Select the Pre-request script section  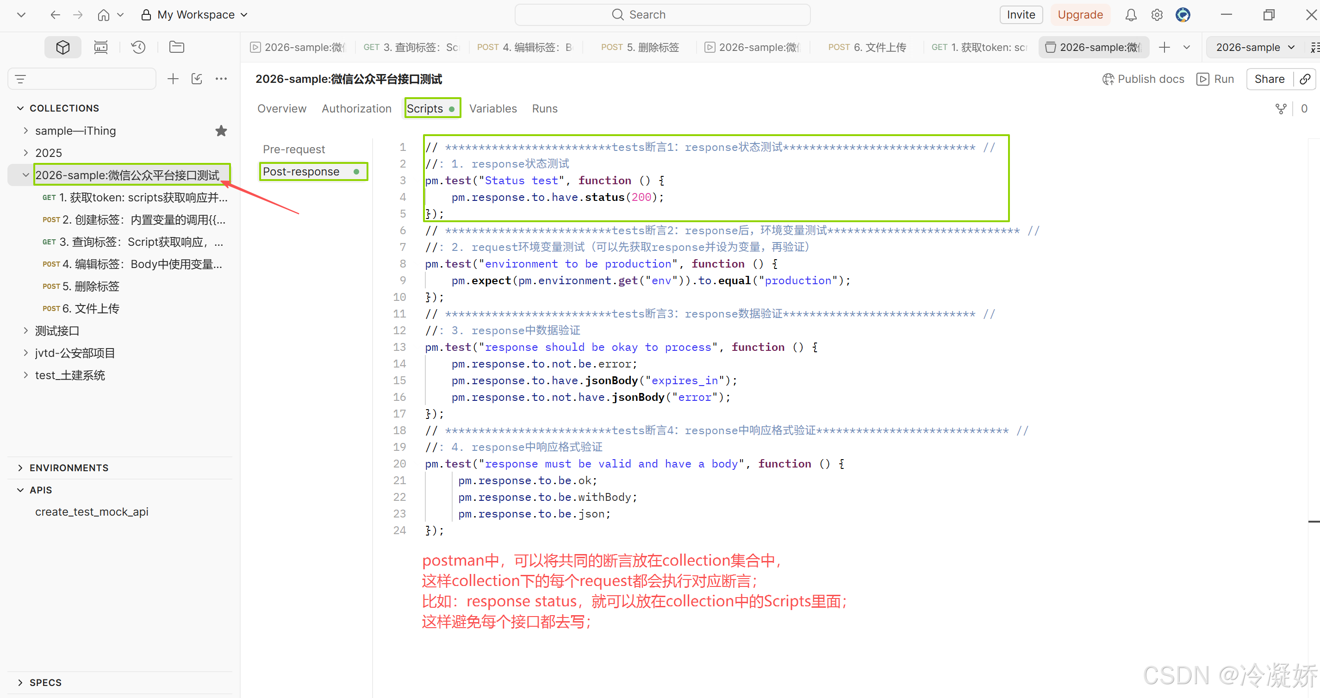pos(293,149)
